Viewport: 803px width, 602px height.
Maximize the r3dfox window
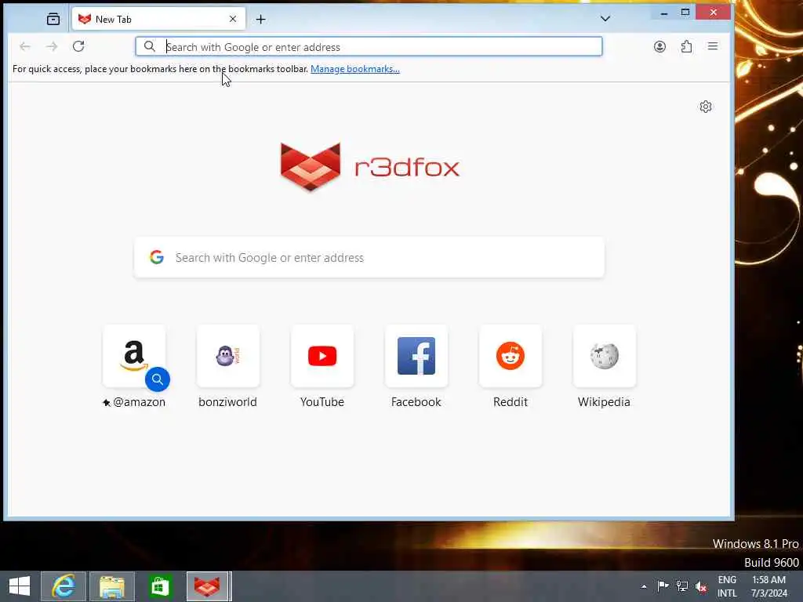tap(685, 13)
